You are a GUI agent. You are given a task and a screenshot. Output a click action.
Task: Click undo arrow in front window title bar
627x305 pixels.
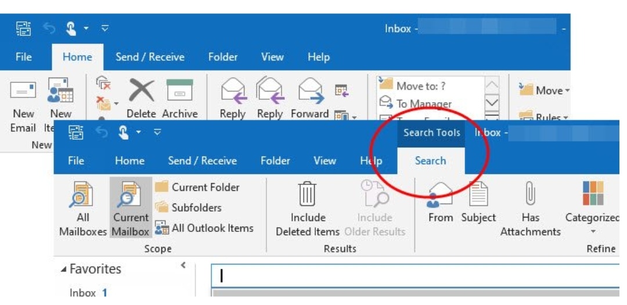(102, 132)
